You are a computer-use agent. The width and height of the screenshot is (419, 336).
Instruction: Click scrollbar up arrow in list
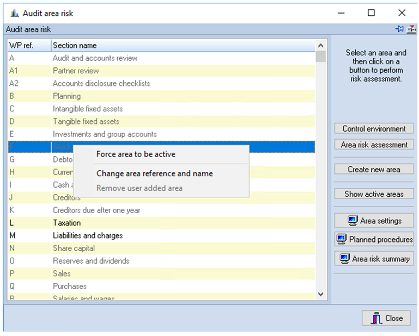[x=321, y=46]
